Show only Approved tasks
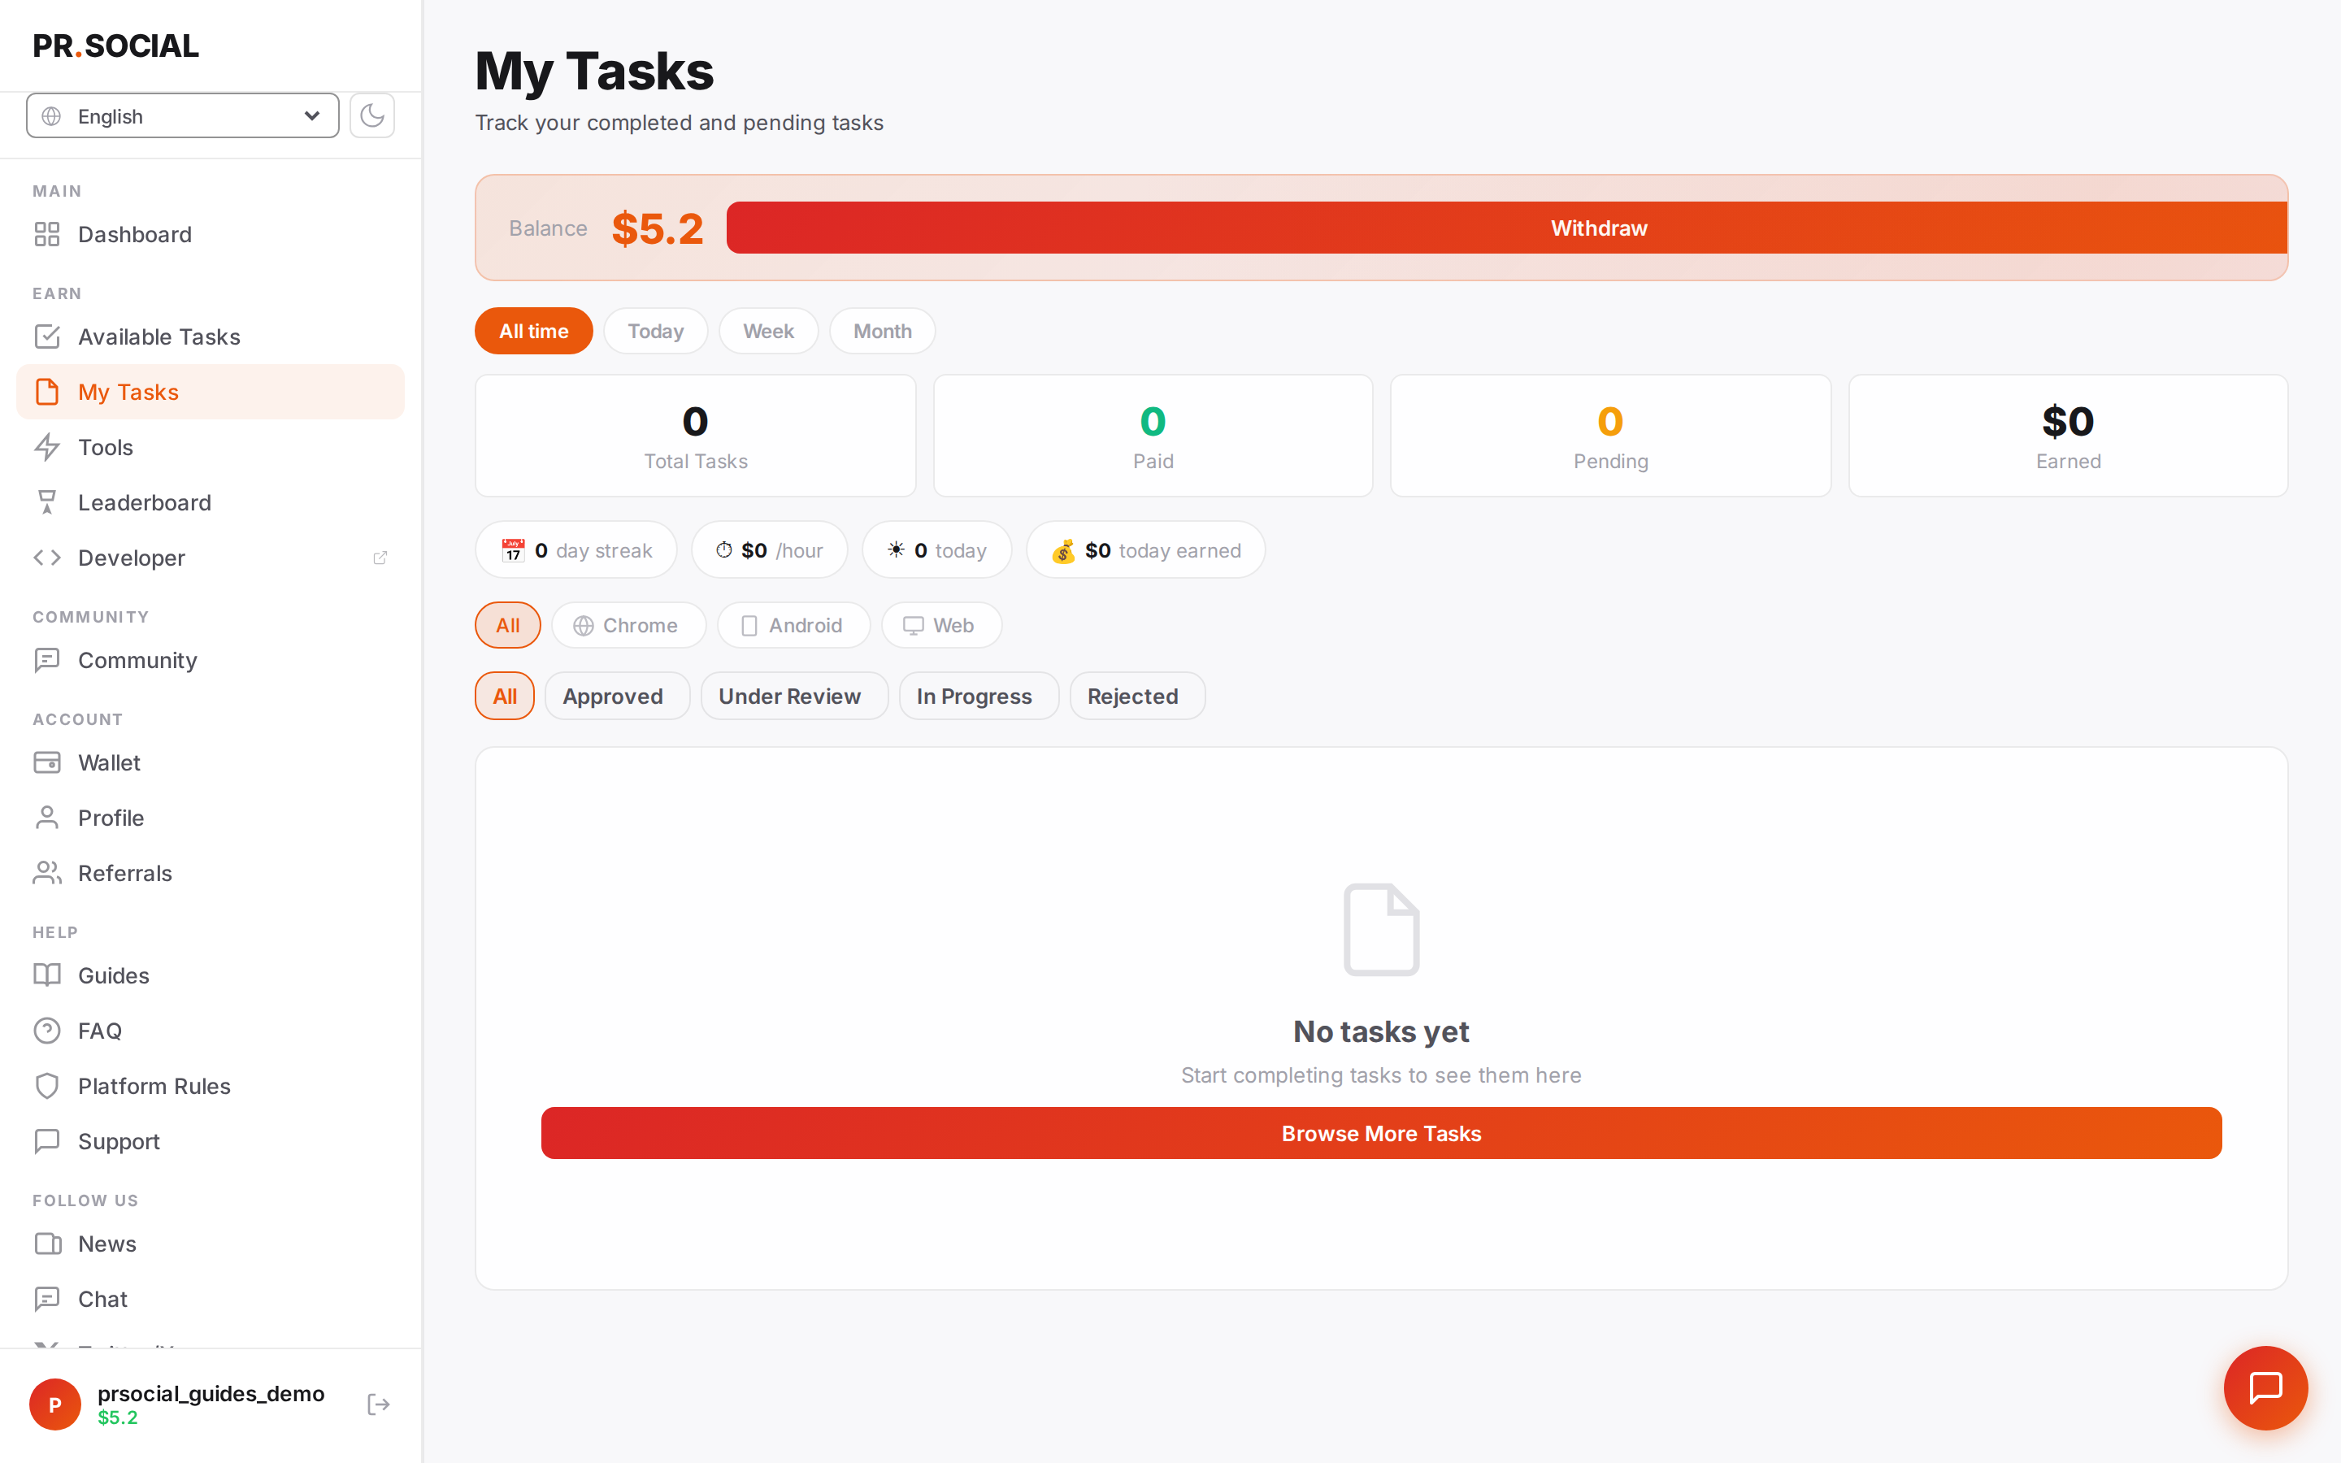 point(617,696)
